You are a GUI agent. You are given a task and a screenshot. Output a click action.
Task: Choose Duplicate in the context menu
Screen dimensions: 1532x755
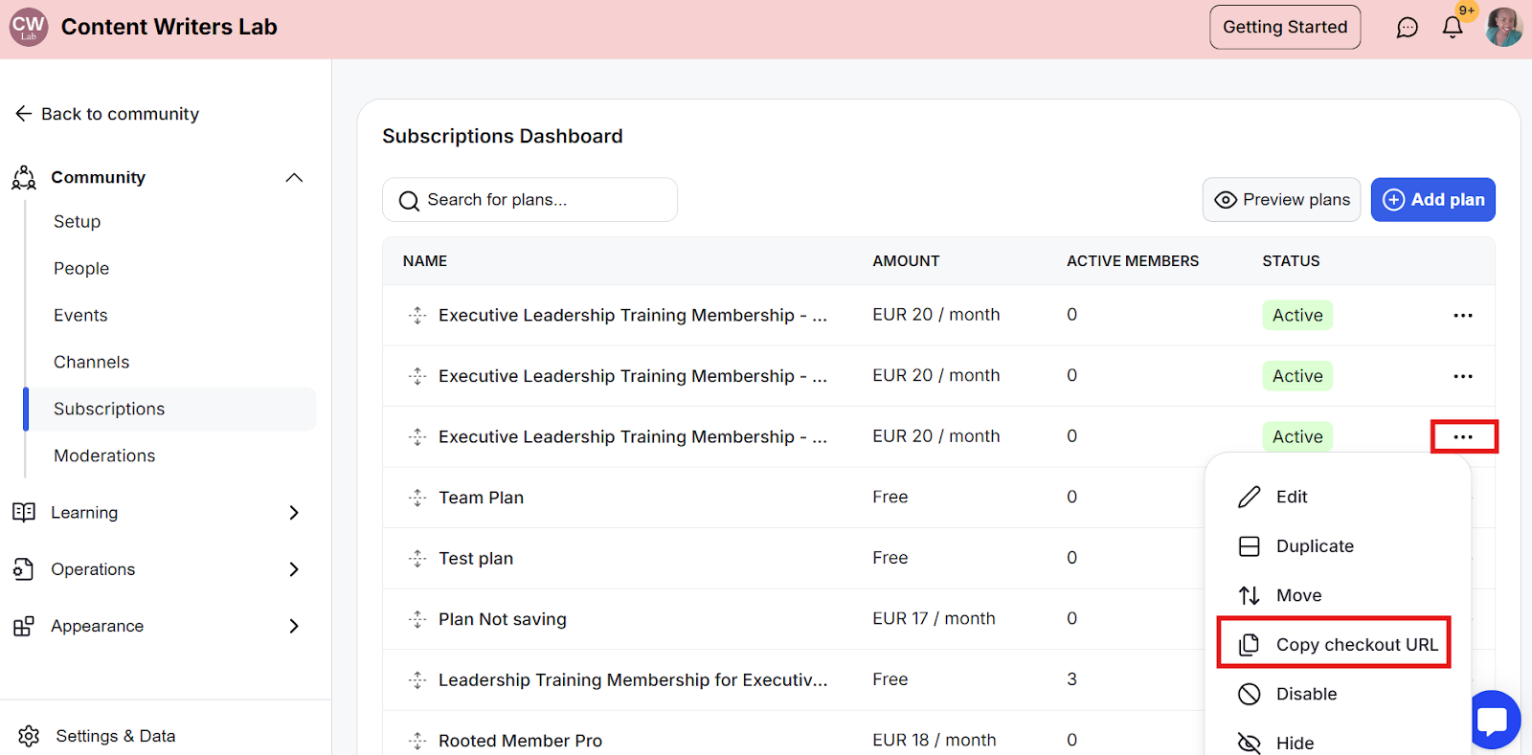[x=1314, y=546]
